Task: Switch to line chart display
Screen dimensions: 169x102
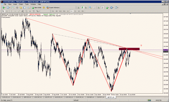Action: click(x=86, y=8)
